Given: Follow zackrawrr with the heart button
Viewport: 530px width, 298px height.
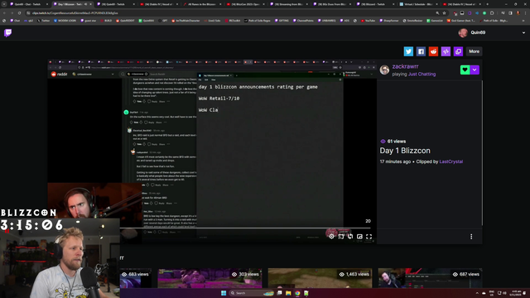Looking at the screenshot, I should coord(465,70).
